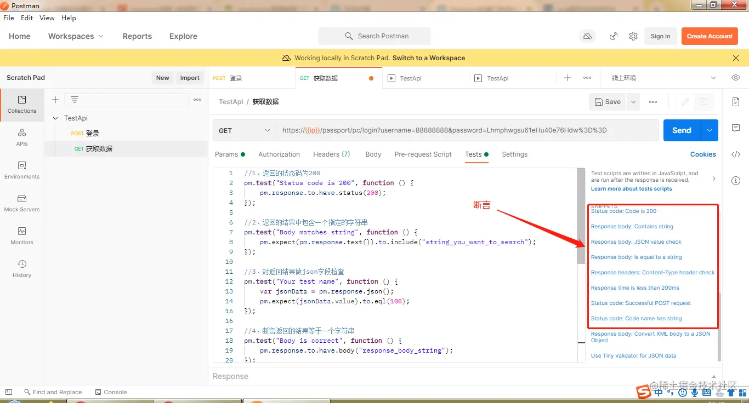Dismiss the Scratch Pad yellow banner

coord(736,58)
